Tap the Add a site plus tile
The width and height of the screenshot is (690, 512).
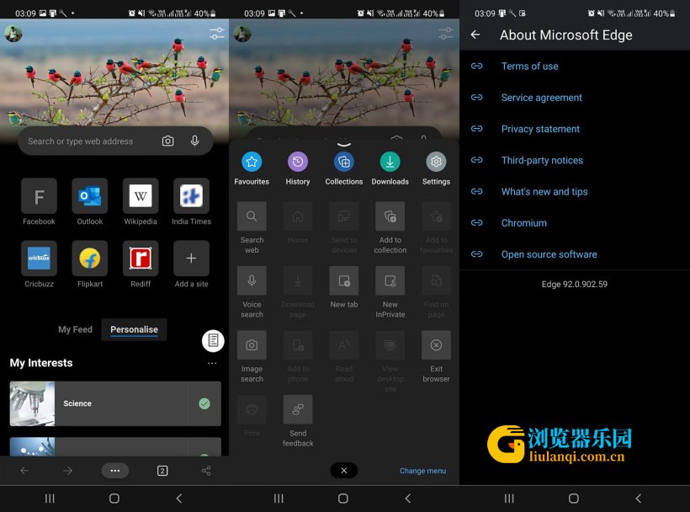[191, 259]
